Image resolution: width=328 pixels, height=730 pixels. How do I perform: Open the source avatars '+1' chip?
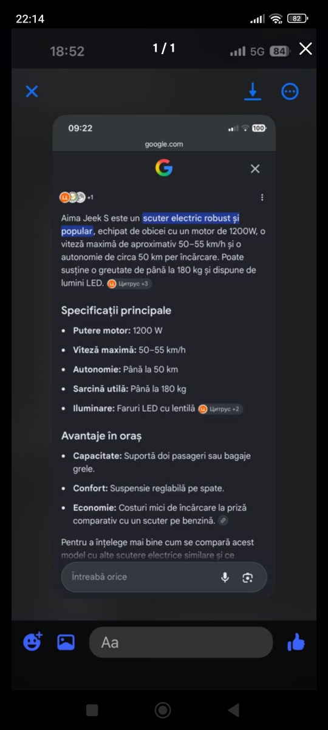[76, 197]
